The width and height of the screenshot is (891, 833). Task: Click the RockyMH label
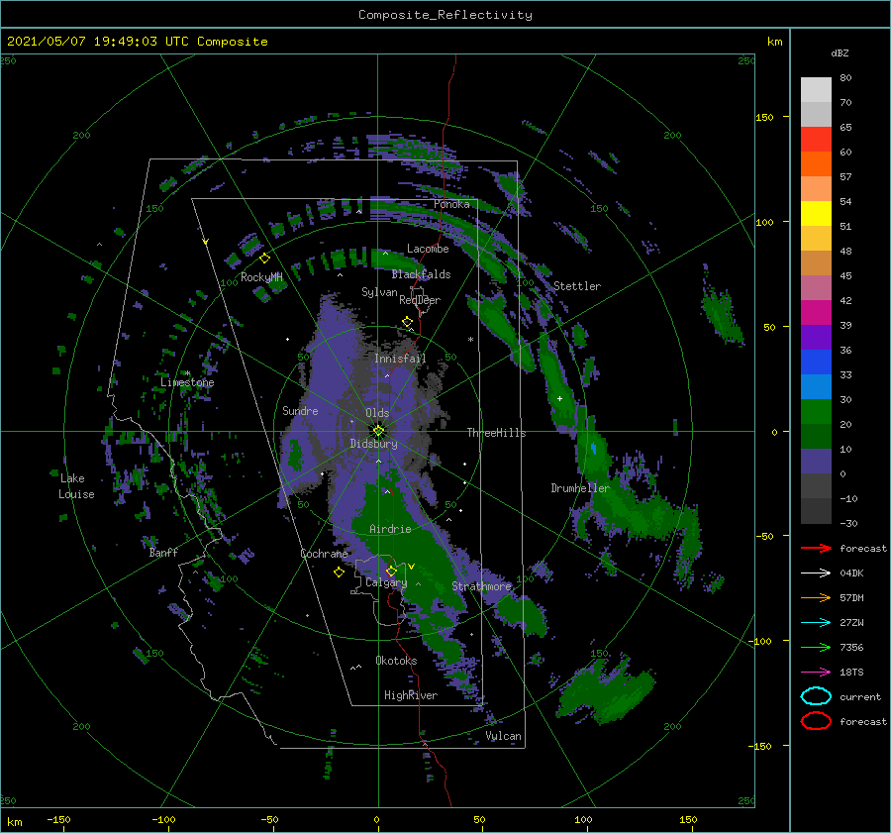(261, 277)
